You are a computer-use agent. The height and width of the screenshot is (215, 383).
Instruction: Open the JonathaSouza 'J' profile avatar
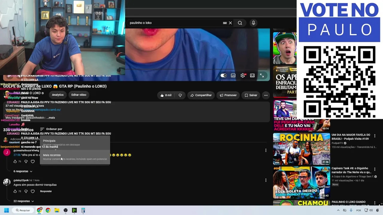point(7,152)
